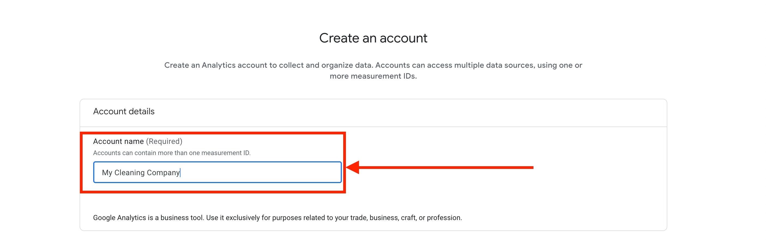The height and width of the screenshot is (247, 766).
Task: Click the 'Google Analytics is a business tool' notice
Action: (x=278, y=218)
